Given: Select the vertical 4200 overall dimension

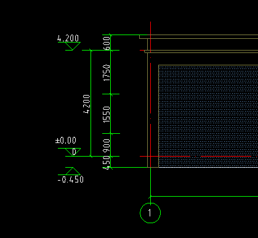Looking at the screenshot, I should coord(87,104).
